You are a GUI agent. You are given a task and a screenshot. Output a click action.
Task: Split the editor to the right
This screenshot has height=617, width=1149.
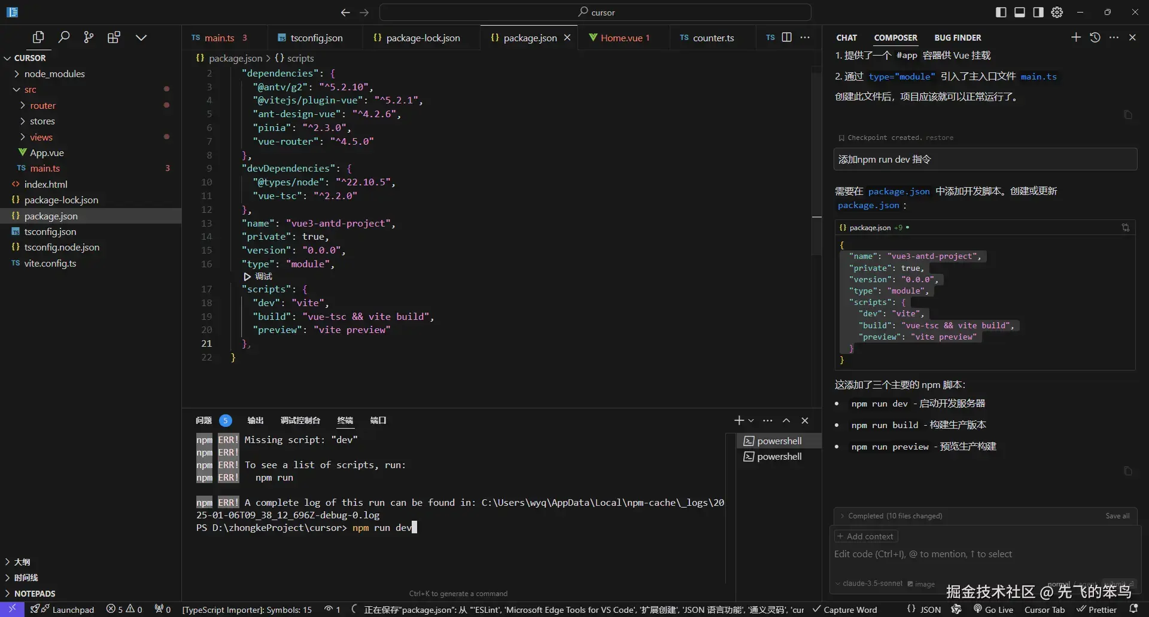coord(787,37)
